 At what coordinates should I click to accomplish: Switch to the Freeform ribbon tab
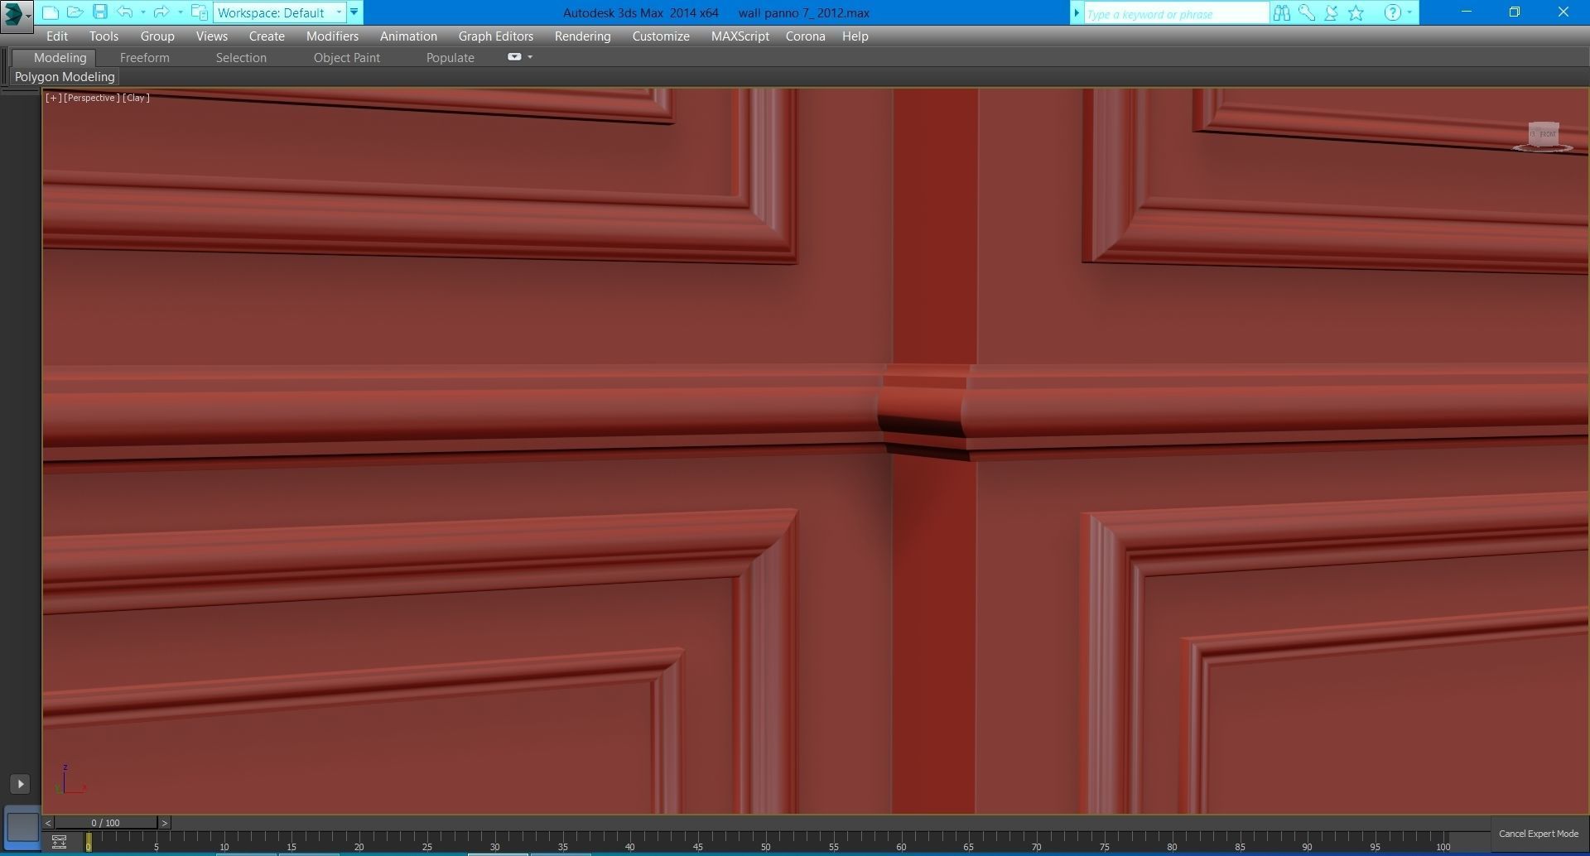point(145,57)
